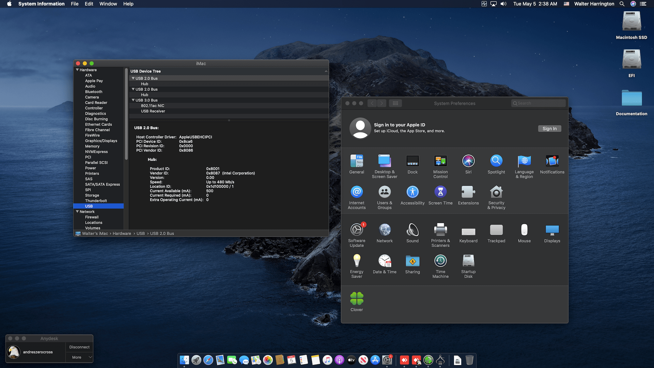
Task: Open Mission Control preferences
Action: (x=440, y=166)
